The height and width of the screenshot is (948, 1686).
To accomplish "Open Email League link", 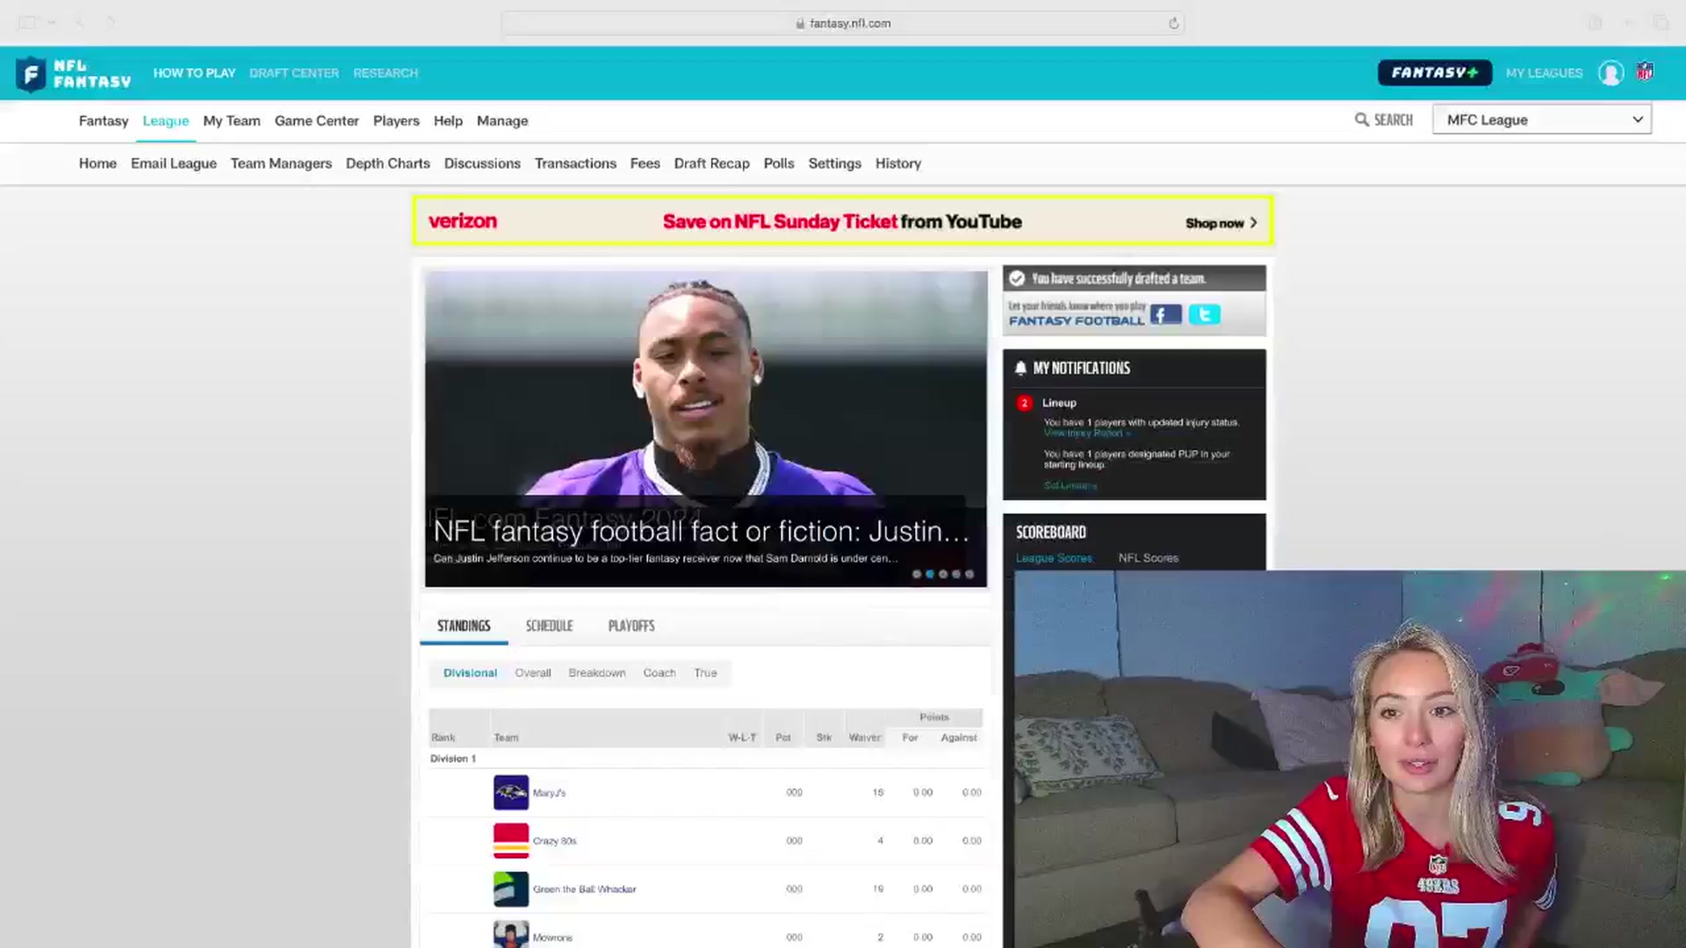I will pyautogui.click(x=174, y=163).
